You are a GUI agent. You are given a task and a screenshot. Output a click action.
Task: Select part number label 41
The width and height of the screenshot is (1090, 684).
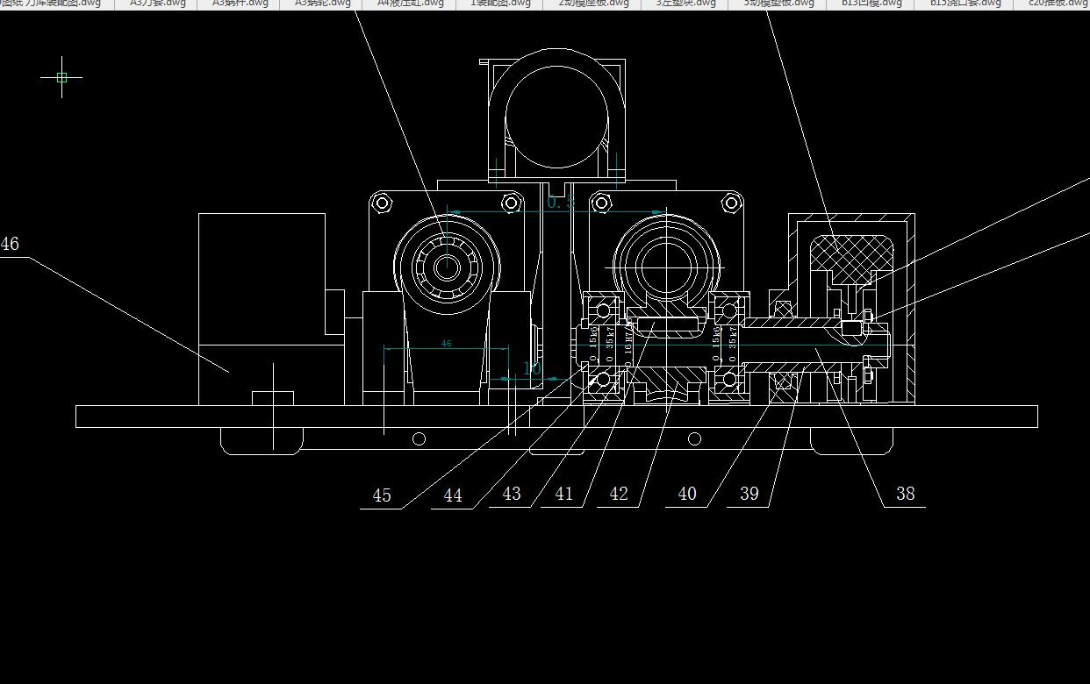click(x=564, y=494)
